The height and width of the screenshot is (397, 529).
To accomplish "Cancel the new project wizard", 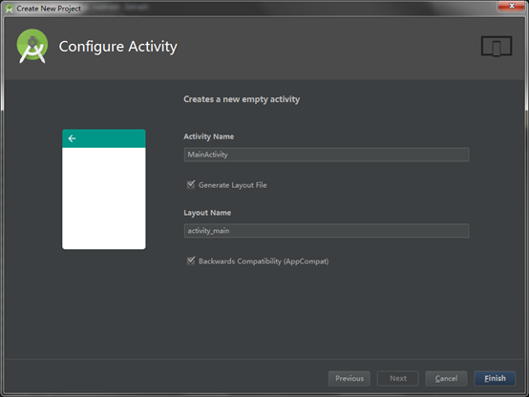I will (x=446, y=379).
